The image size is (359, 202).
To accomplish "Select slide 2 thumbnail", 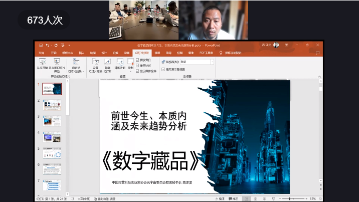I will point(52,105).
